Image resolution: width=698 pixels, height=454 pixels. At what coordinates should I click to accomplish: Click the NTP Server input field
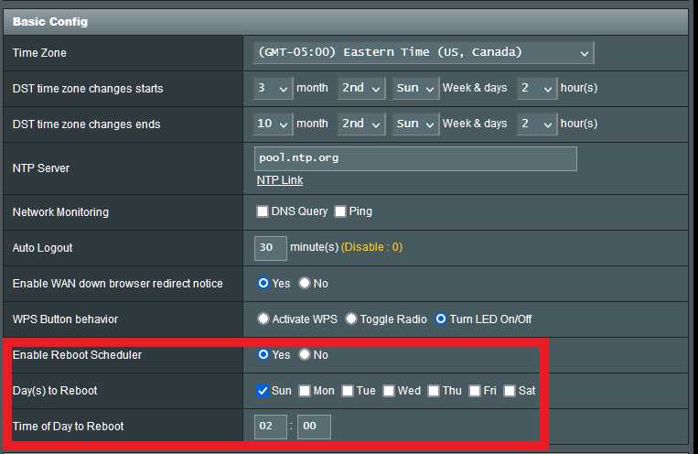[x=415, y=158]
